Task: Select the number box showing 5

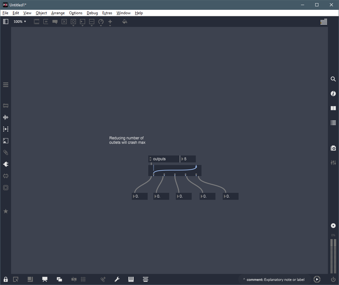Action: coord(189,159)
